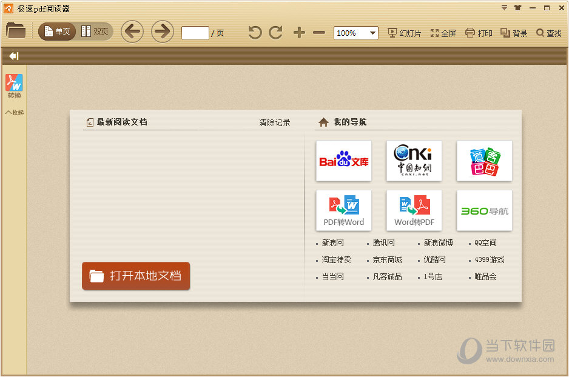Open the 当当网 link
Viewport: 569px width, 377px height.
[332, 276]
